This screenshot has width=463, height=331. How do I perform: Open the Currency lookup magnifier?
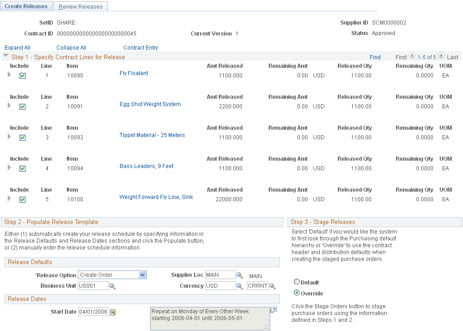240,286
